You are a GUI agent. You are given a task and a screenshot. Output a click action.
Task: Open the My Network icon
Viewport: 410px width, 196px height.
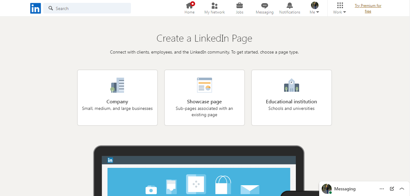tap(215, 5)
